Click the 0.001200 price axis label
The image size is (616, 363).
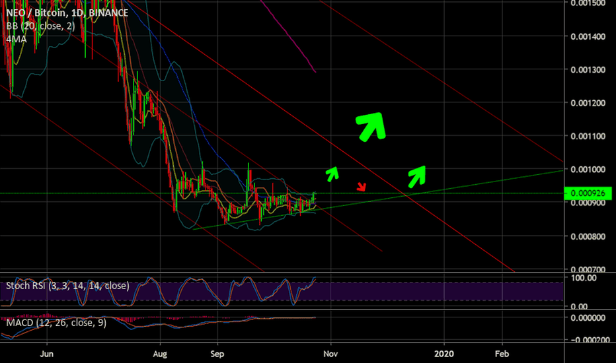[588, 103]
